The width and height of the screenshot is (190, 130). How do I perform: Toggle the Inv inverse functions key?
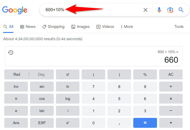point(16,87)
